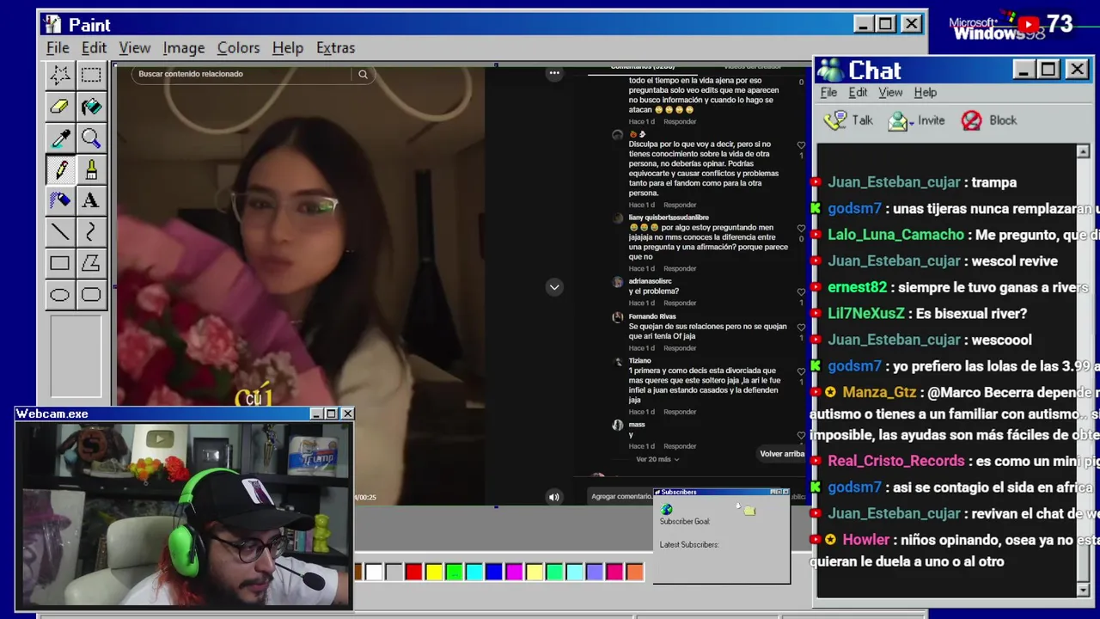1100x619 pixels.
Task: Click Juan_Esteban_cujar's 'wescol revive' chat message
Action: 943,260
